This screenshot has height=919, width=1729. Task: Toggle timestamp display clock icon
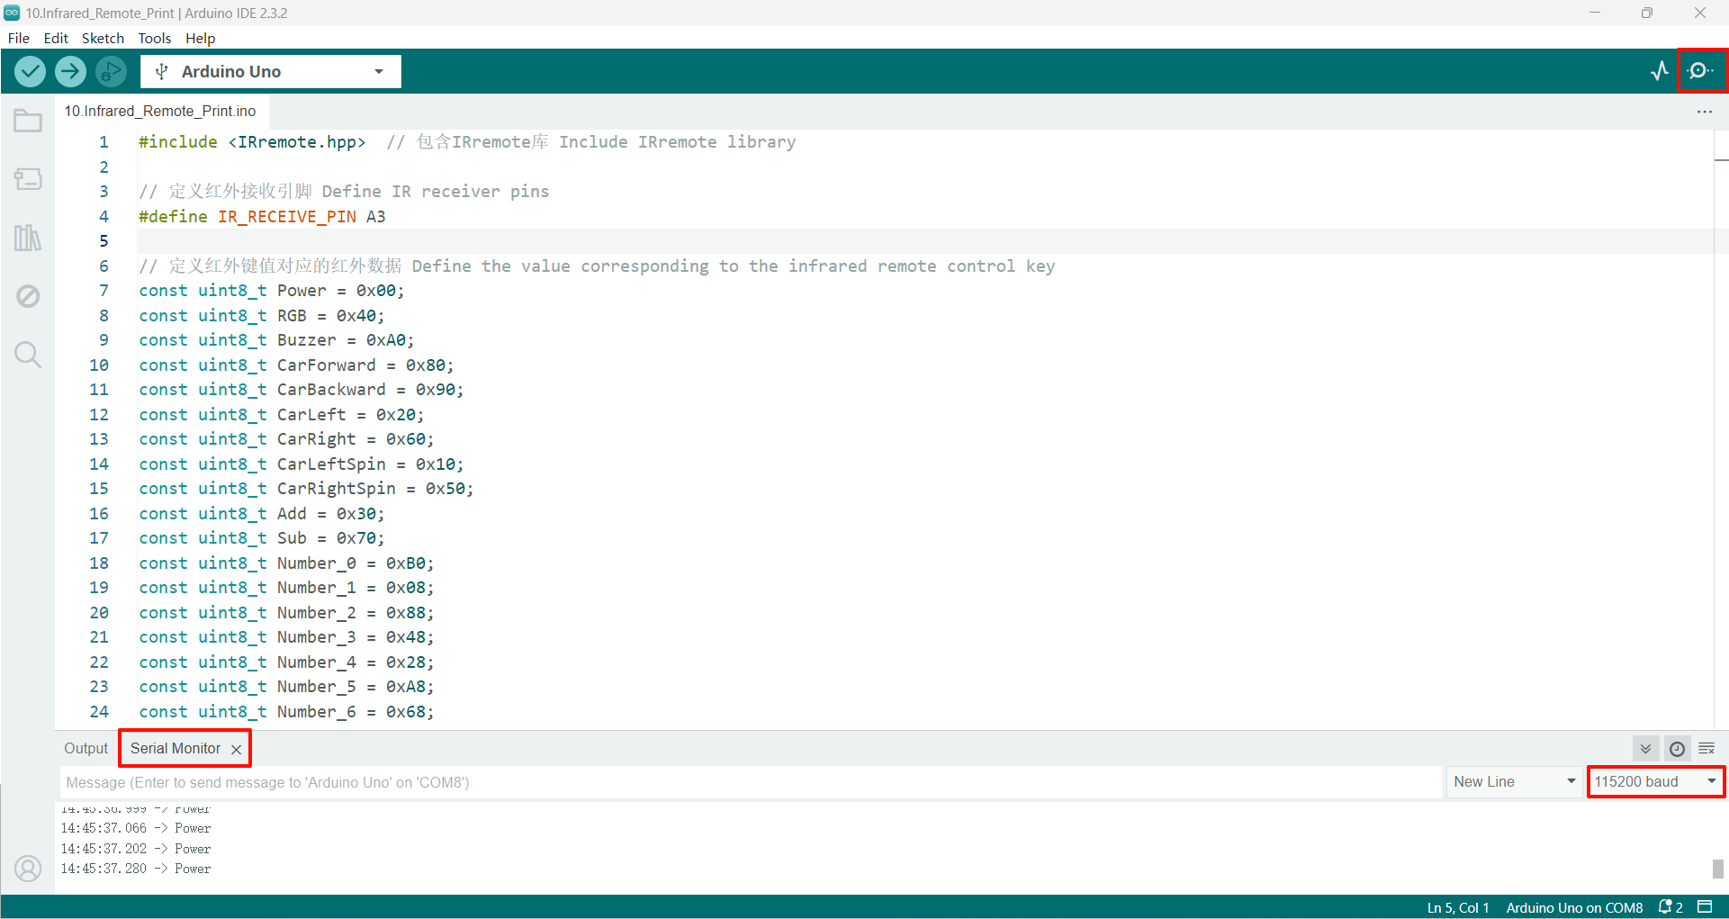pos(1677,749)
